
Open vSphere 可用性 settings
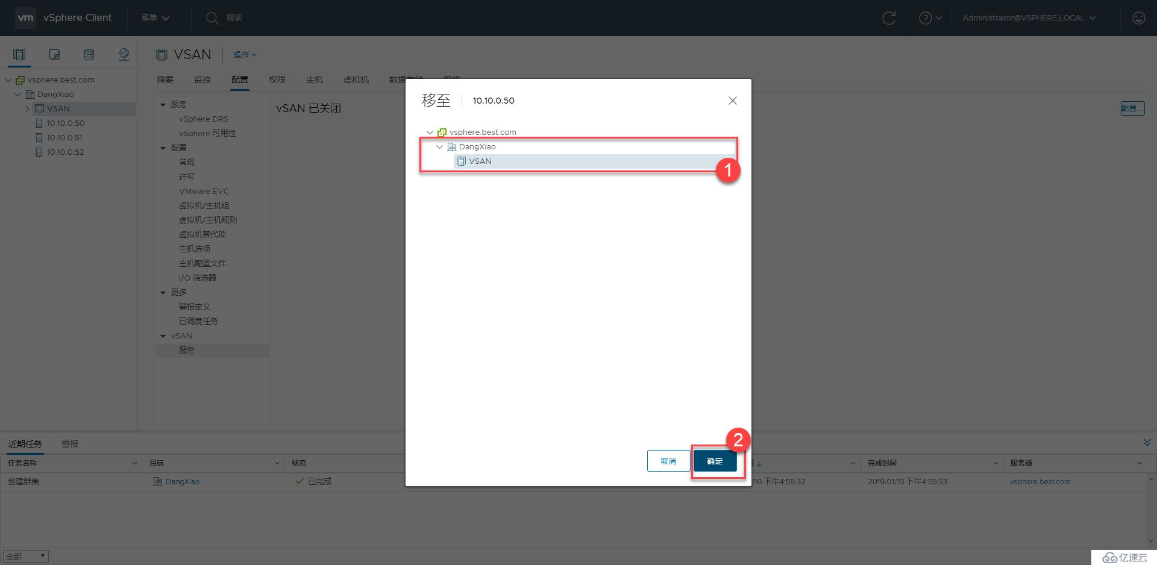click(207, 133)
